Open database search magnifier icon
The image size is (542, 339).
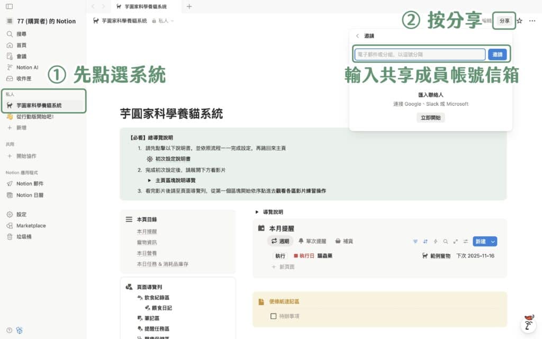pyautogui.click(x=446, y=242)
